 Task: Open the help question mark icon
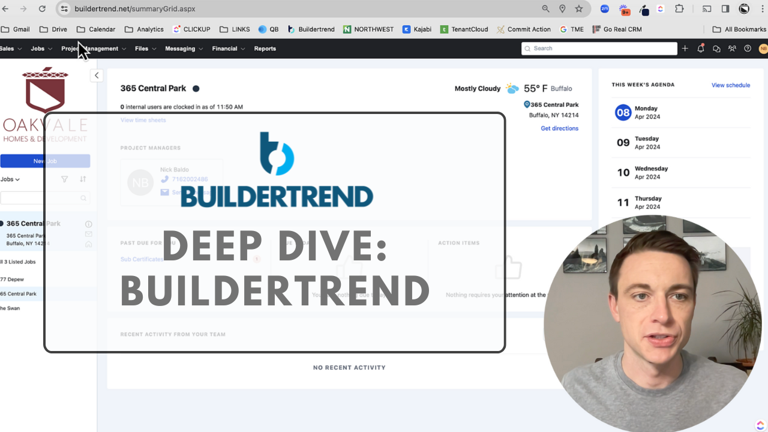pos(748,49)
